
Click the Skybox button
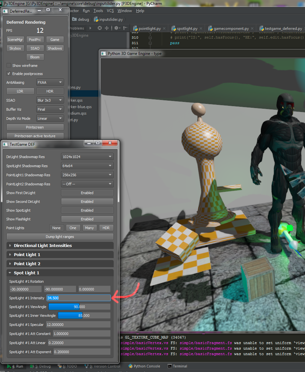coord(15,48)
